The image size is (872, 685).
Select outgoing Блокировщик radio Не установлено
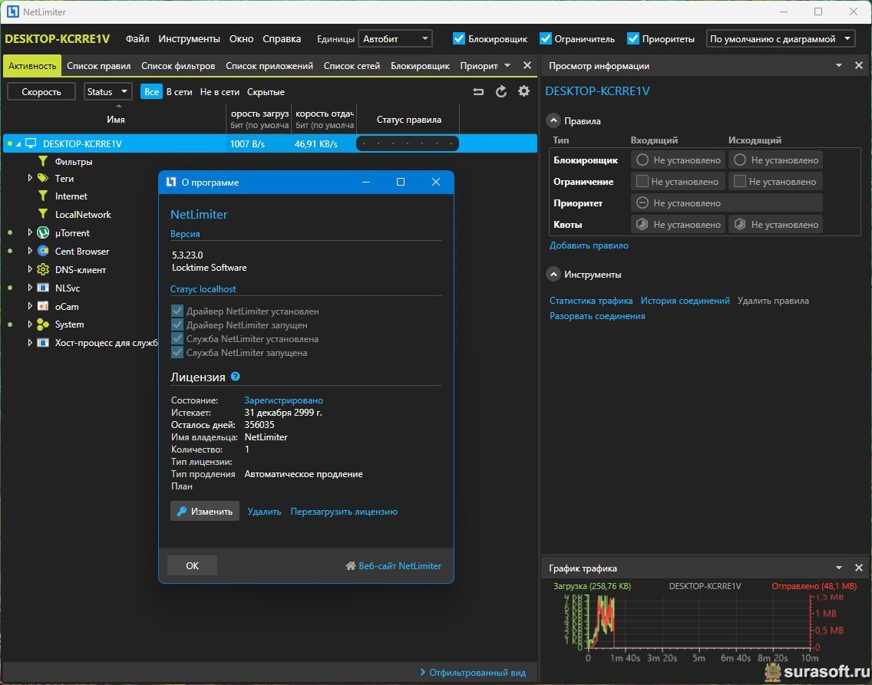tap(776, 160)
